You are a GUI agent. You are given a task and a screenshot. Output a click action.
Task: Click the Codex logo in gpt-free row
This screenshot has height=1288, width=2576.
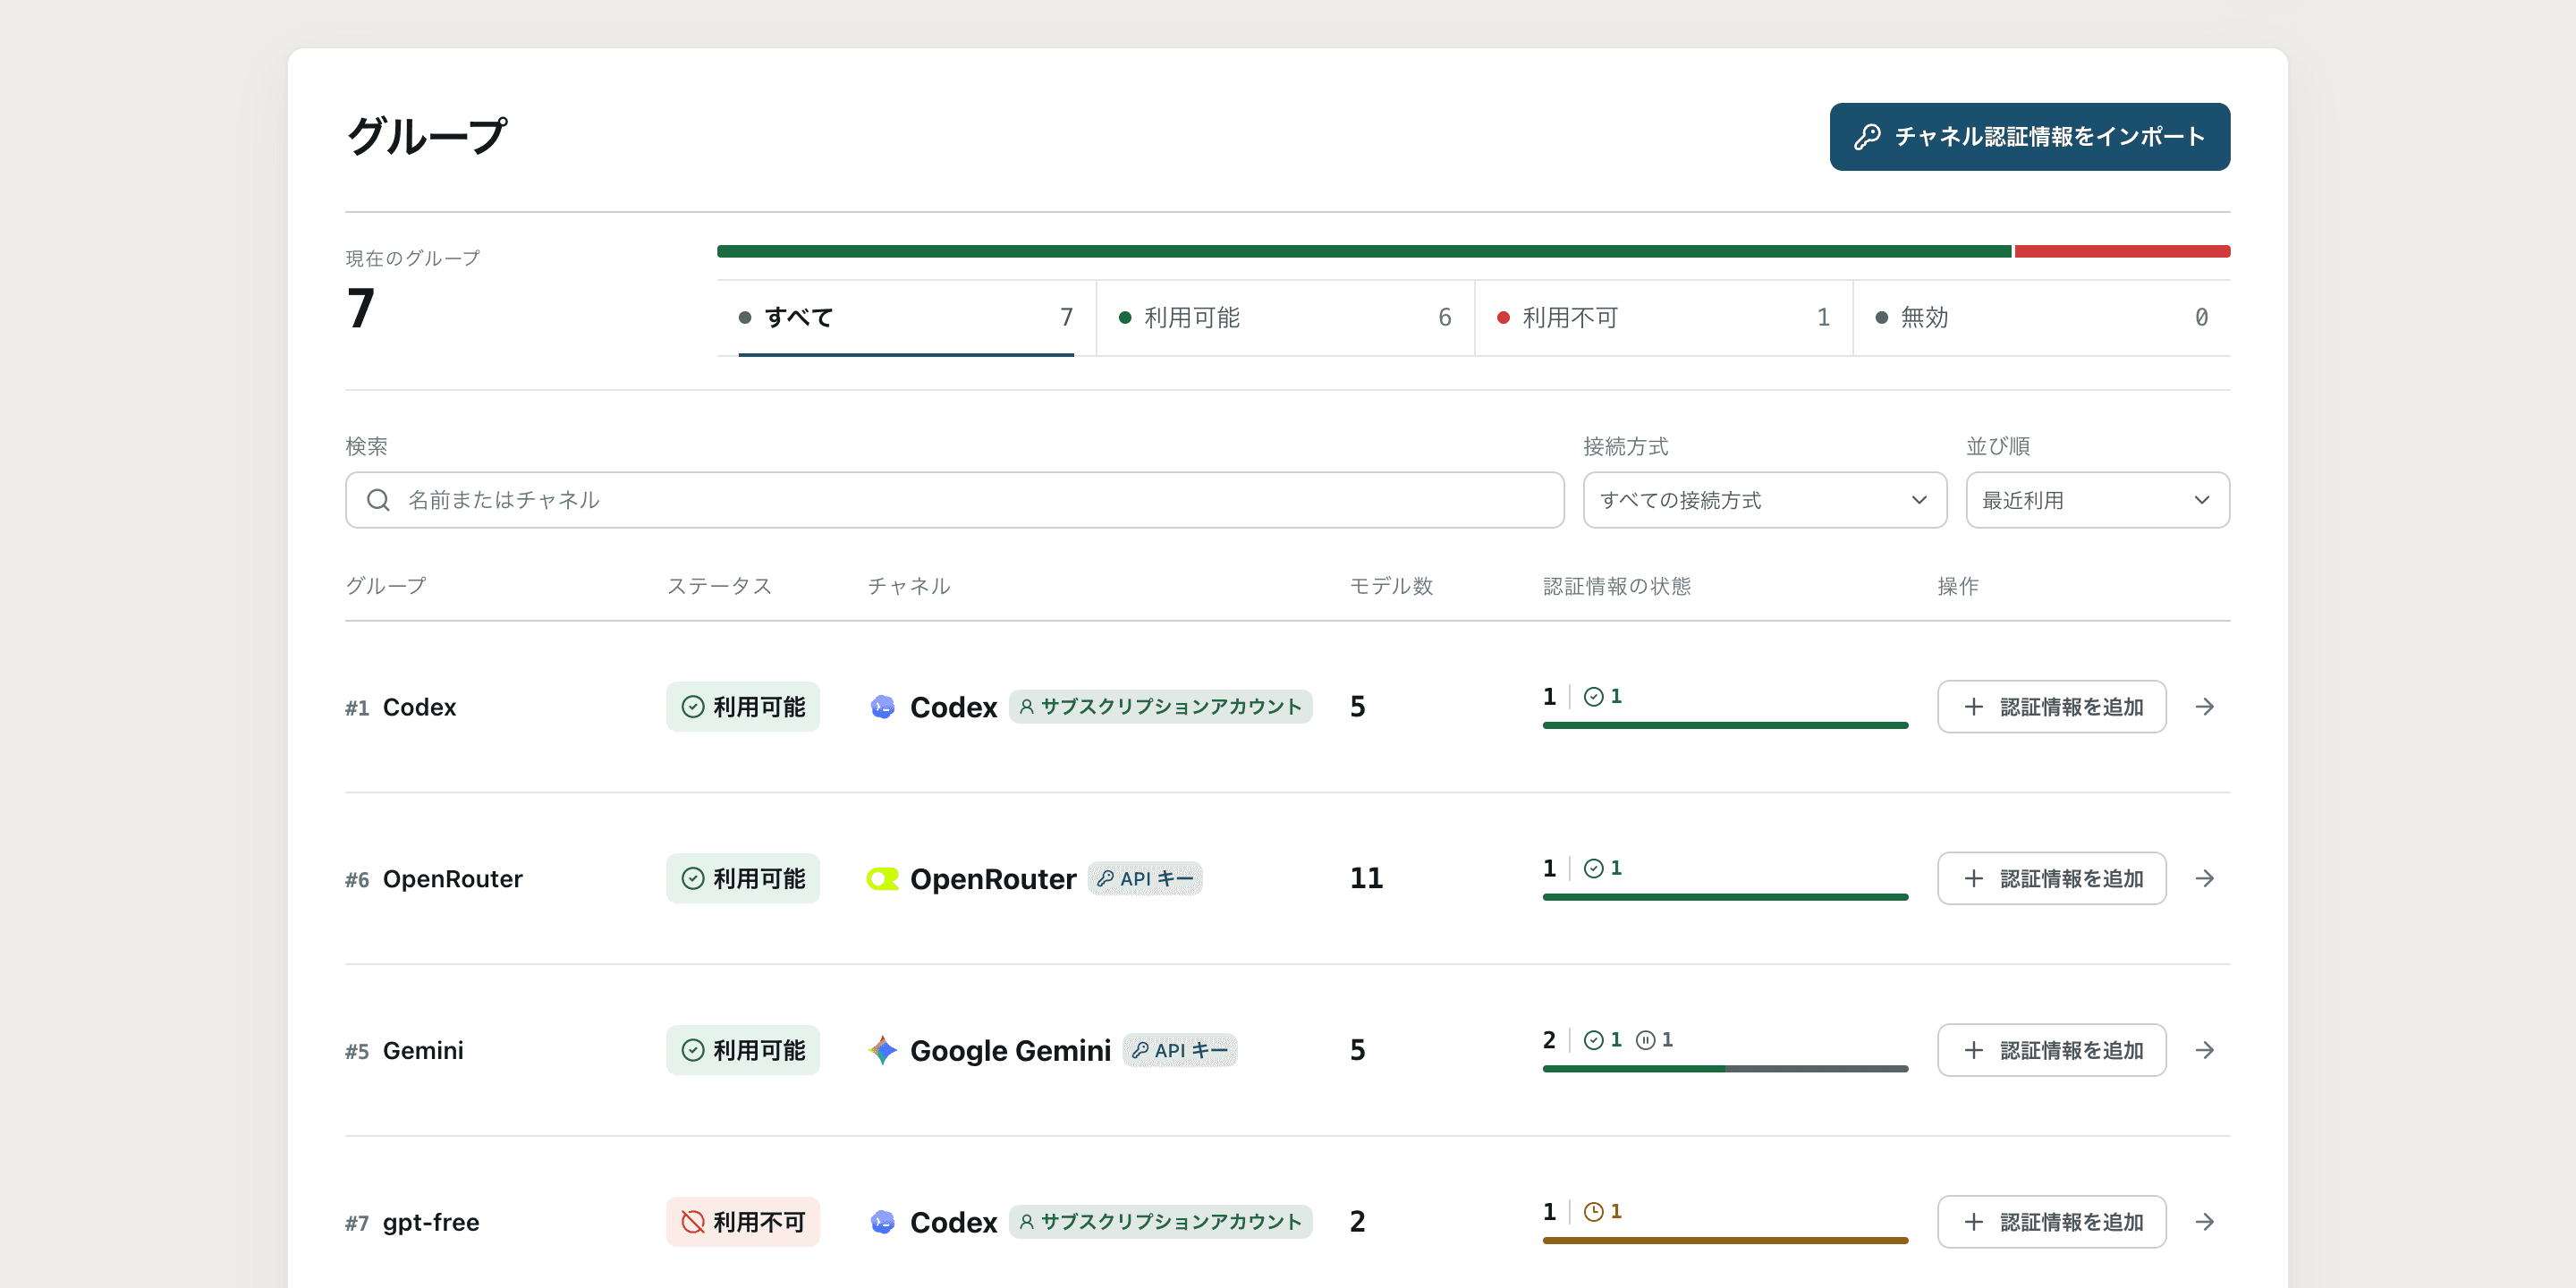click(x=882, y=1222)
